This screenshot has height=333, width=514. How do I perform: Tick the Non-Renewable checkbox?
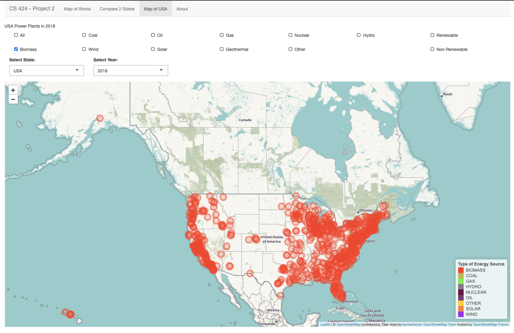[x=432, y=49]
